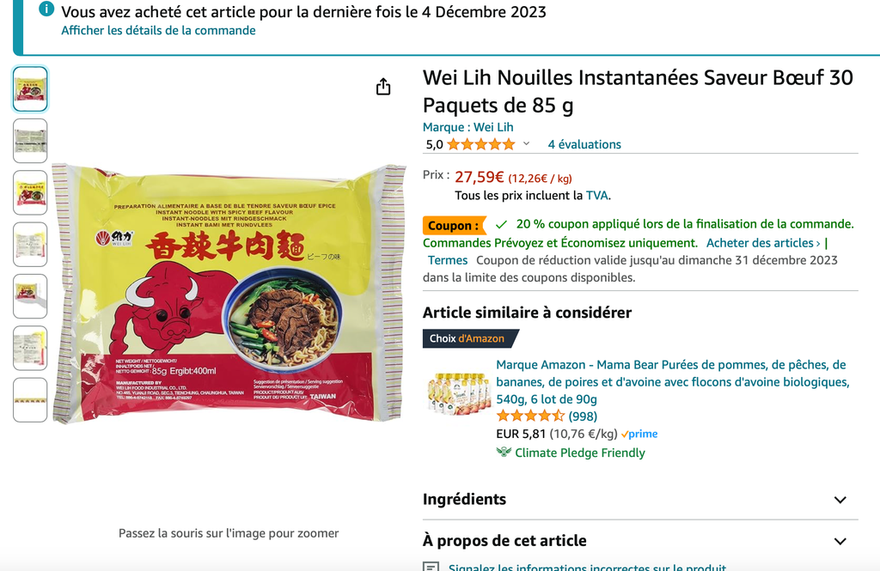Open rating breakdown chevron next to stars

[527, 144]
